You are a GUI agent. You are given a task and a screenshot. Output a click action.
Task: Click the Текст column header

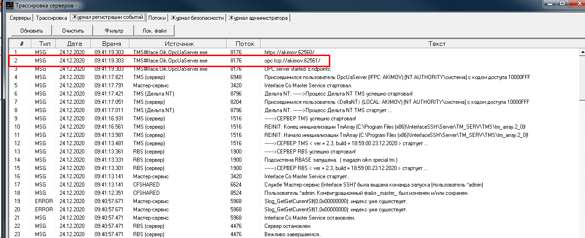[437, 44]
